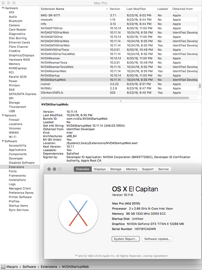This screenshot has width=202, height=270.
Task: Select the Overview tab
Action: [x=83, y=169]
